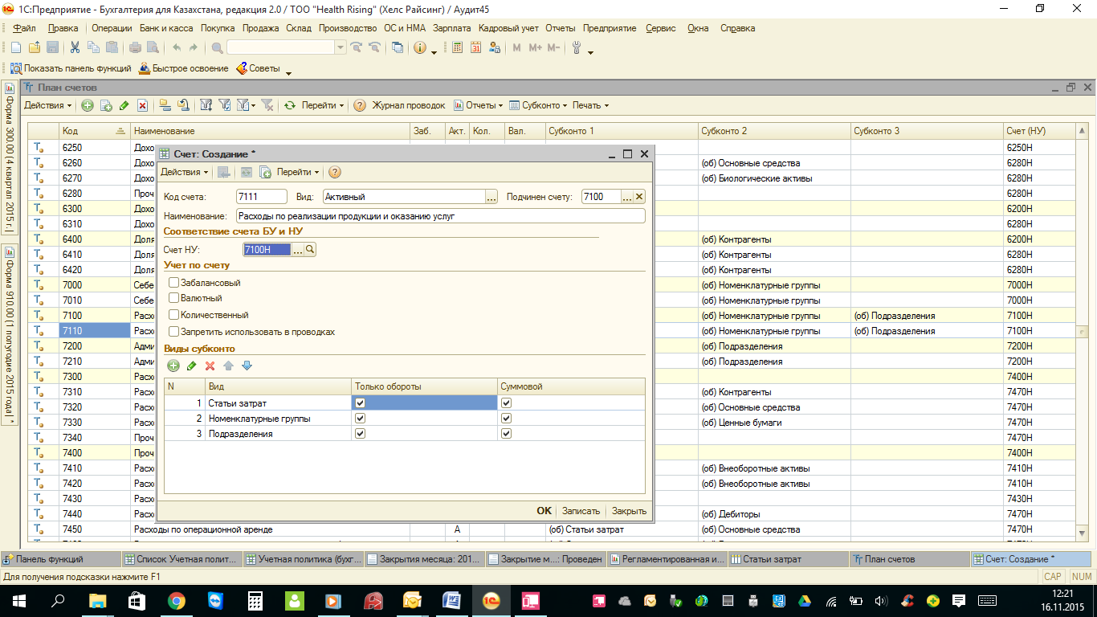
Task: Click the wrench settings icon in main toolbar
Action: 577,47
